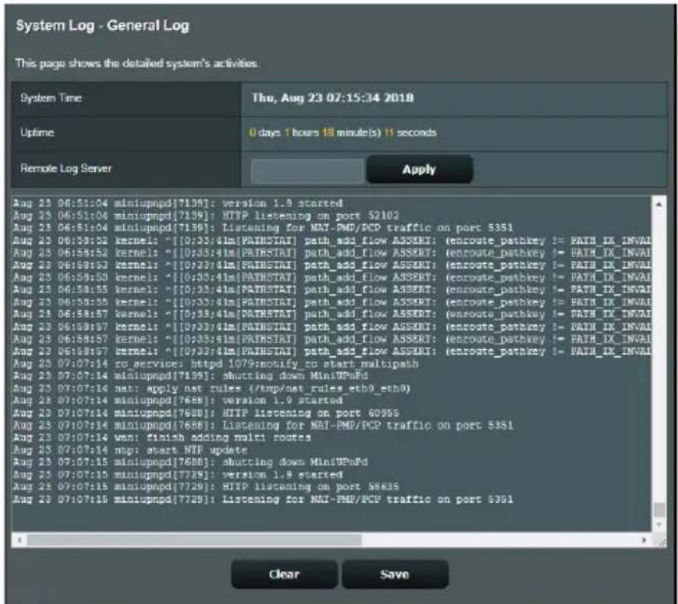This screenshot has width=678, height=604.
Task: Click the System Time value text
Action: (x=333, y=97)
